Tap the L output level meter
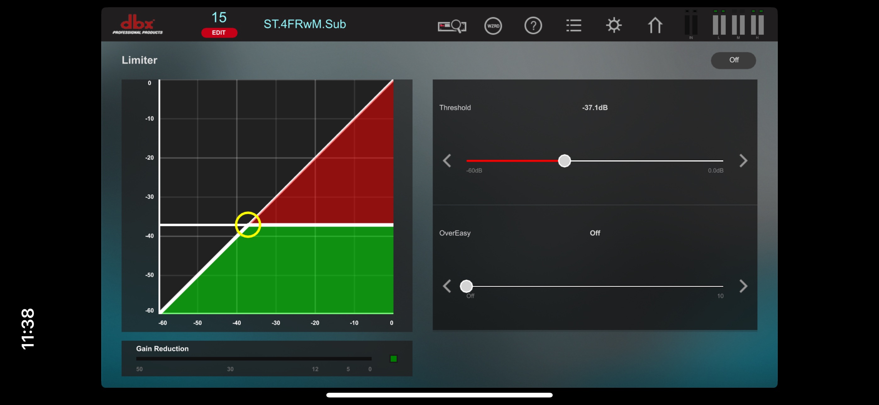Screen dimensions: 879x405 coord(719,24)
